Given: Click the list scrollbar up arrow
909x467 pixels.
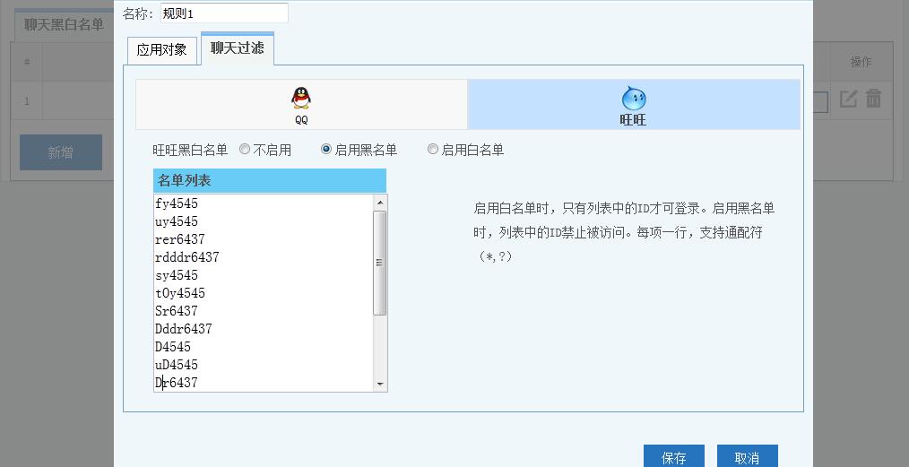Looking at the screenshot, I should tap(380, 202).
